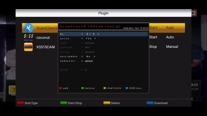
Task: Change auto update with its left arrow
Action: click(82, 56)
